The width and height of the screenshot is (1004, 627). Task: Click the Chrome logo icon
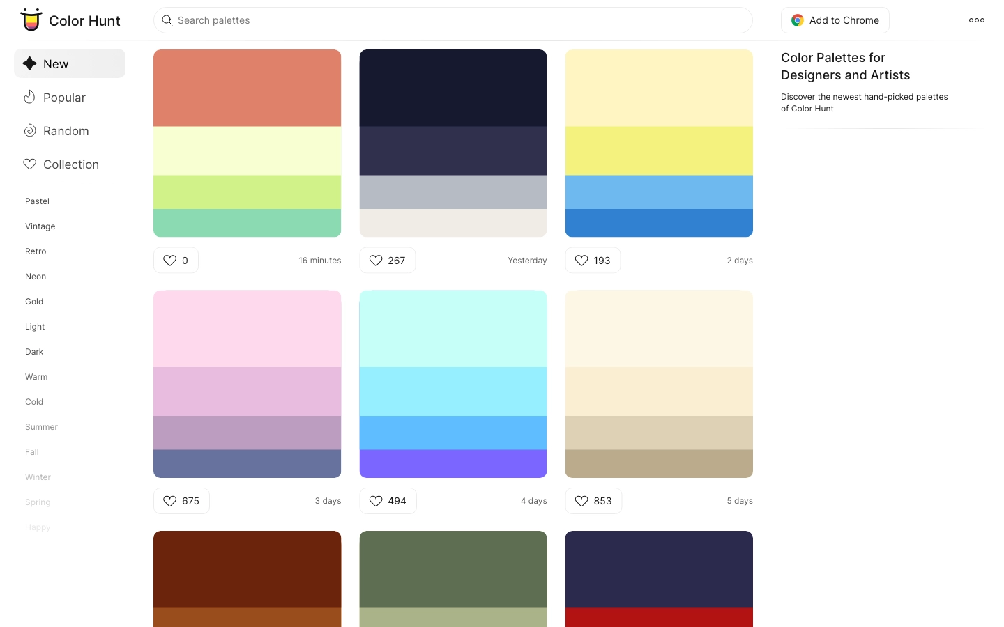(798, 21)
